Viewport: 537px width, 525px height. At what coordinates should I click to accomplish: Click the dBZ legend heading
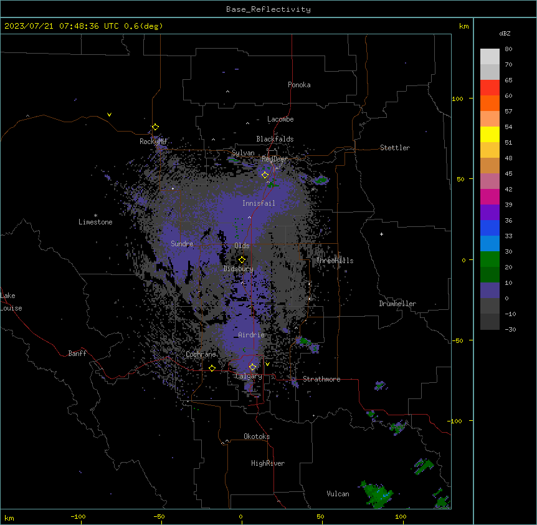[x=505, y=33]
